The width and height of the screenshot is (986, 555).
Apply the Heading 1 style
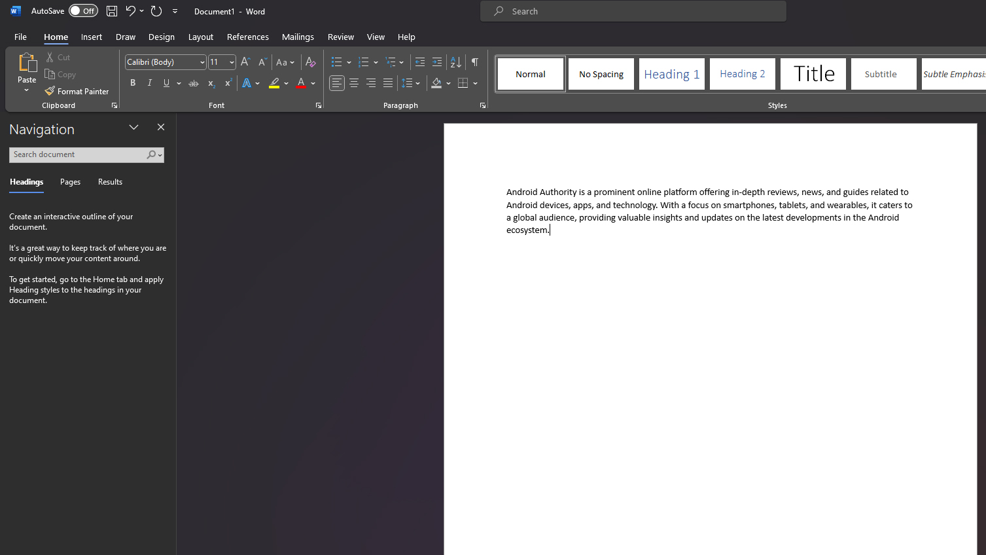671,74
